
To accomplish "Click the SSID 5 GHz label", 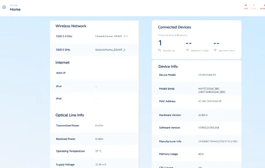I will pyautogui.click(x=63, y=50).
